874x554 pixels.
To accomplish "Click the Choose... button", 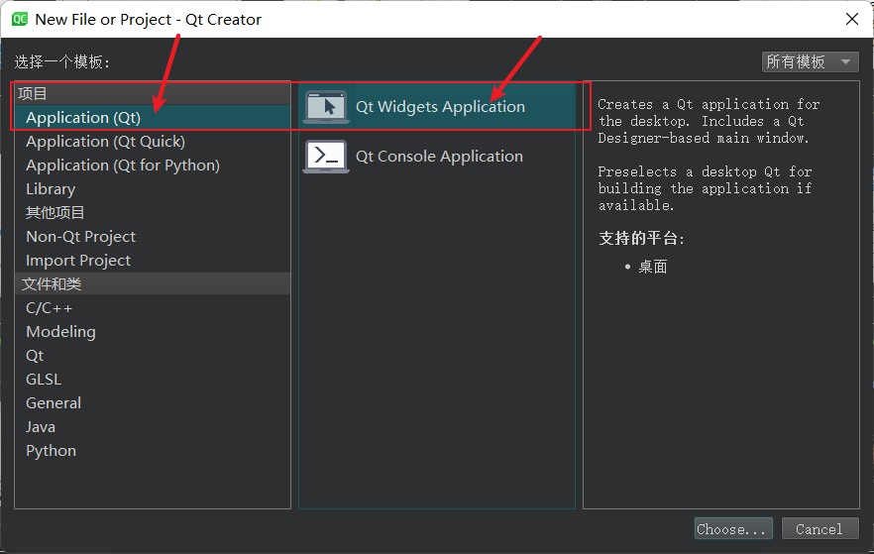I will 733,529.
